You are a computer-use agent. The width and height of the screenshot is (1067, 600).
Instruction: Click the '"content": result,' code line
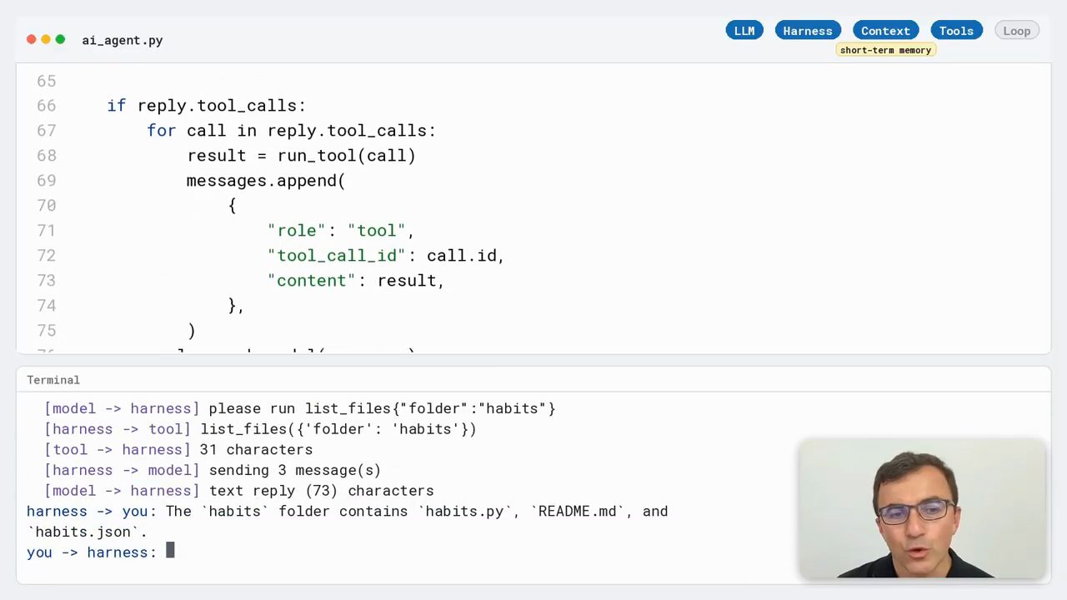(356, 281)
